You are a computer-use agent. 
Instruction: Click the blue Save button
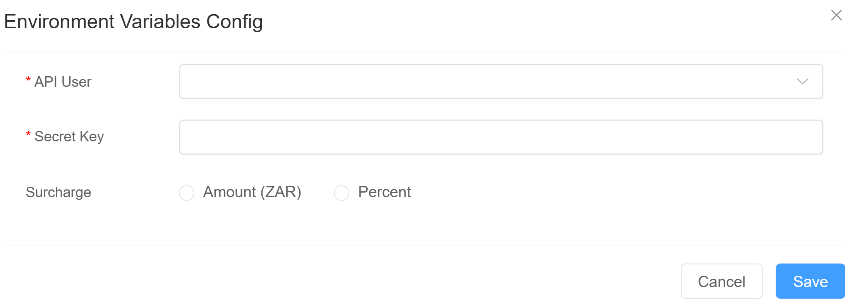point(810,281)
